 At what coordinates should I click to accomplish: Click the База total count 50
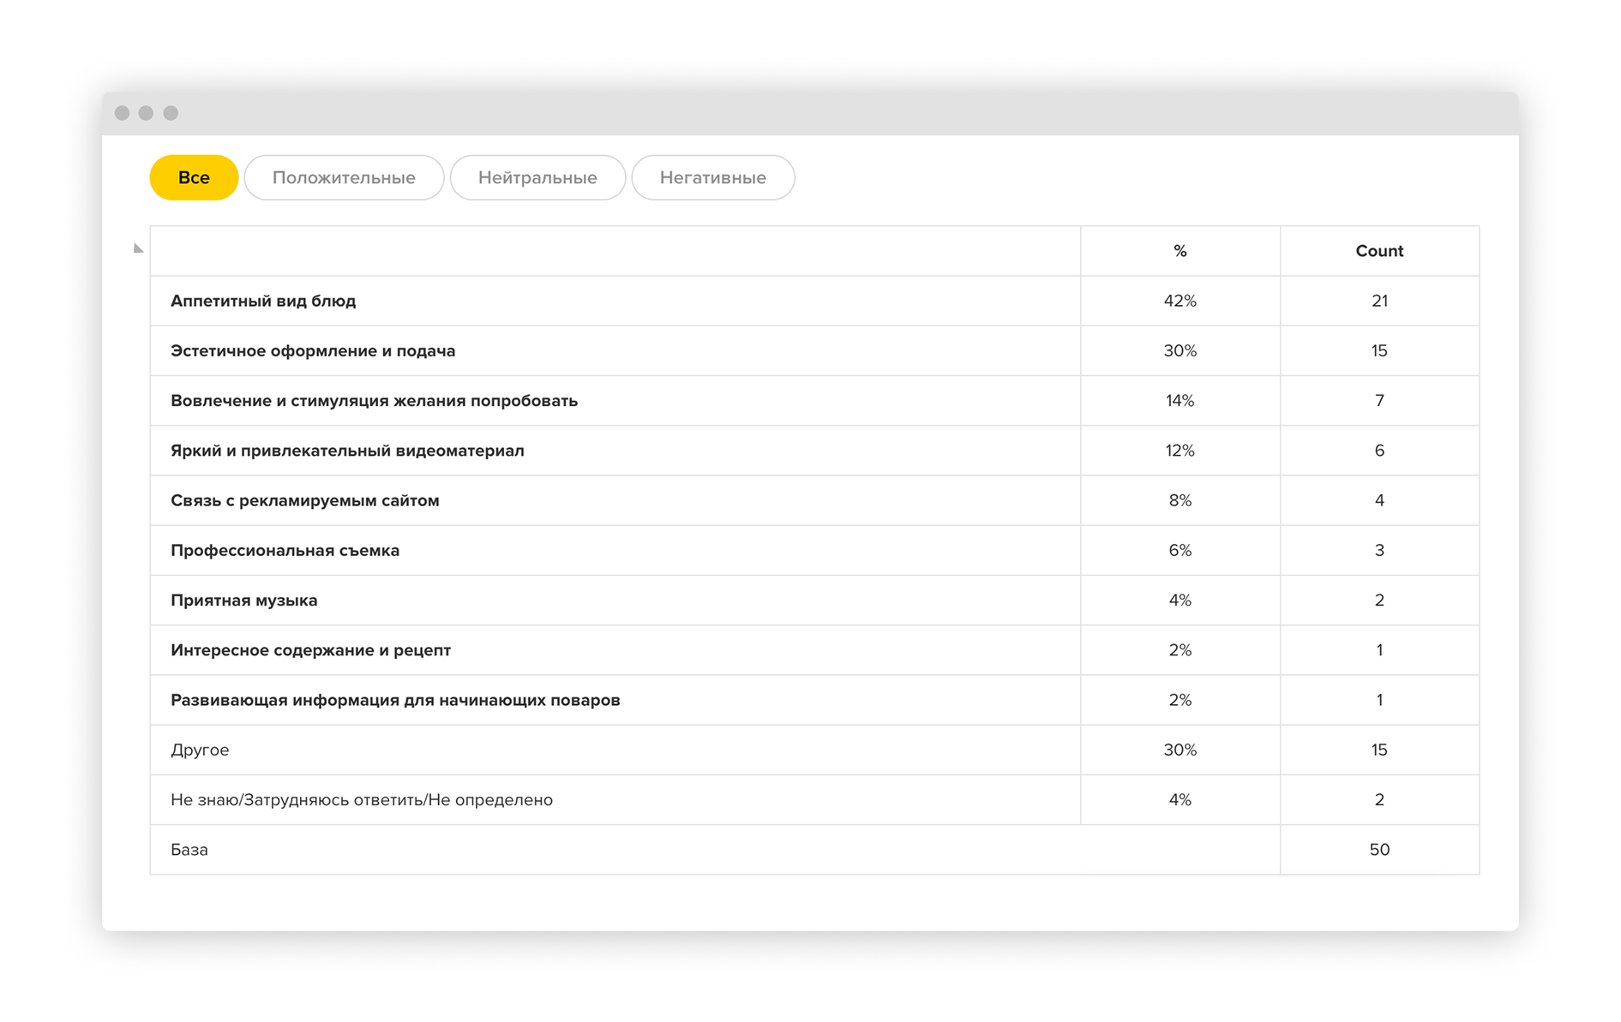pyautogui.click(x=1379, y=850)
